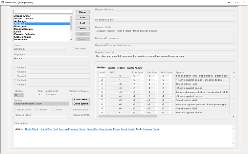Open level 10 Will Save dropdown
Image resolution: width=248 pixels, height=154 pixels.
(171, 113)
